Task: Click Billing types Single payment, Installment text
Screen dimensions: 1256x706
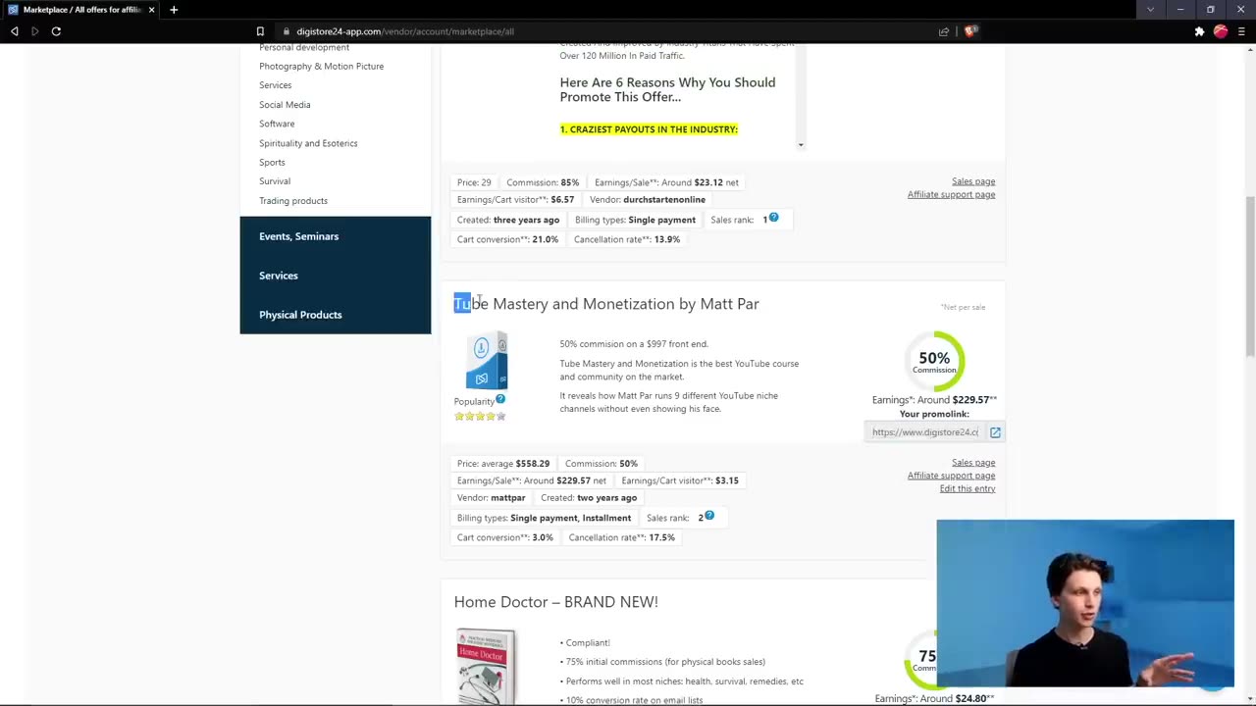Action: coord(544,518)
